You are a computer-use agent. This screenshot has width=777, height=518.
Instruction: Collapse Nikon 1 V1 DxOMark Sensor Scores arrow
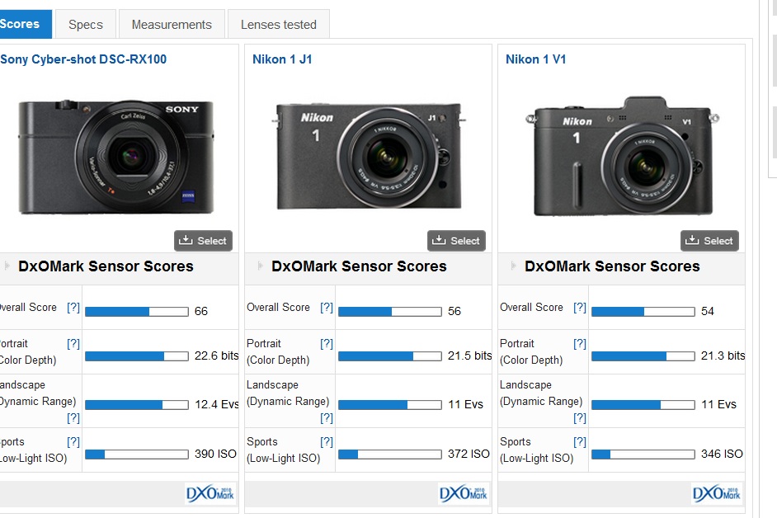[513, 266]
